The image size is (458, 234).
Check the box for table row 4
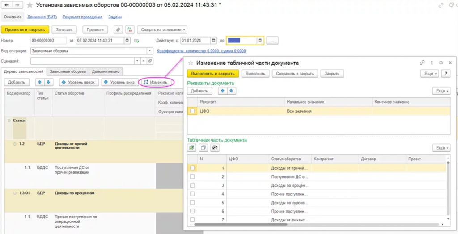click(192, 194)
